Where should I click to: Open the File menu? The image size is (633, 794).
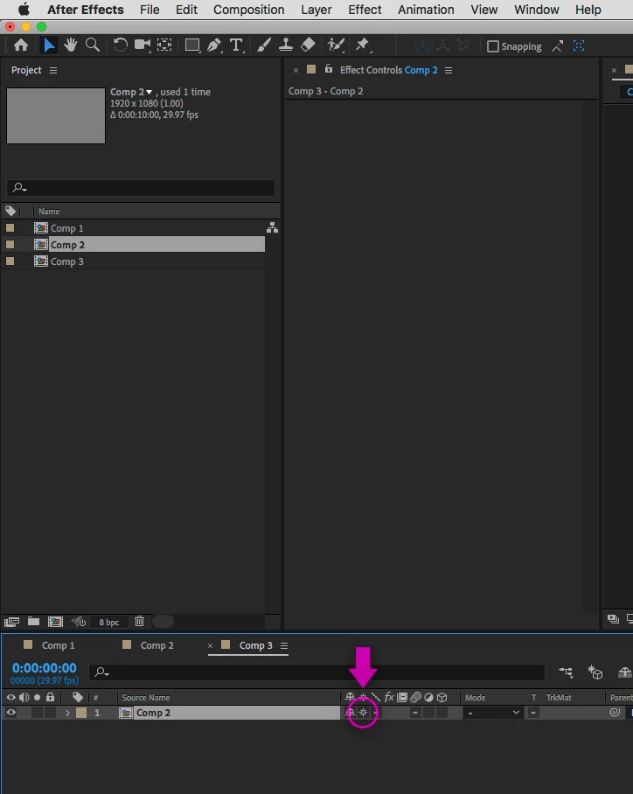150,10
